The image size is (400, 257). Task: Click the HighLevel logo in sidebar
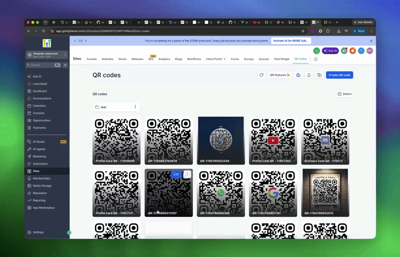(46, 43)
